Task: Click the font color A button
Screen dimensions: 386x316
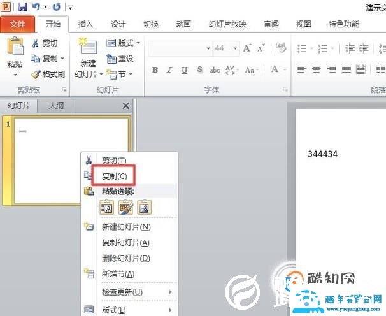Action: 275,69
